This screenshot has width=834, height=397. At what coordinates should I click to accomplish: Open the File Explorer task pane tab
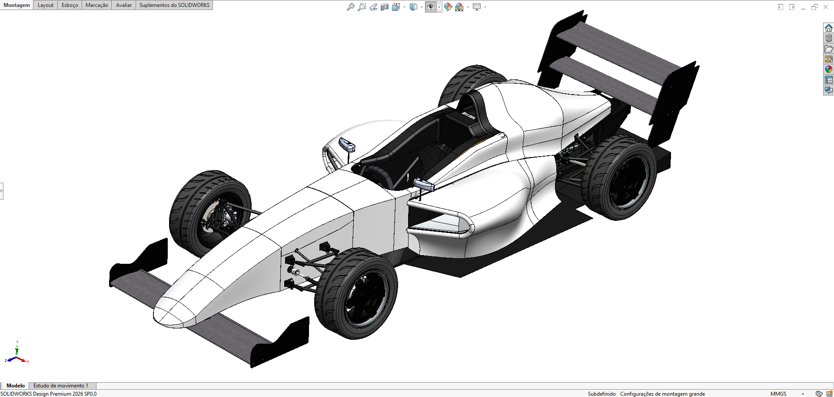pos(829,49)
